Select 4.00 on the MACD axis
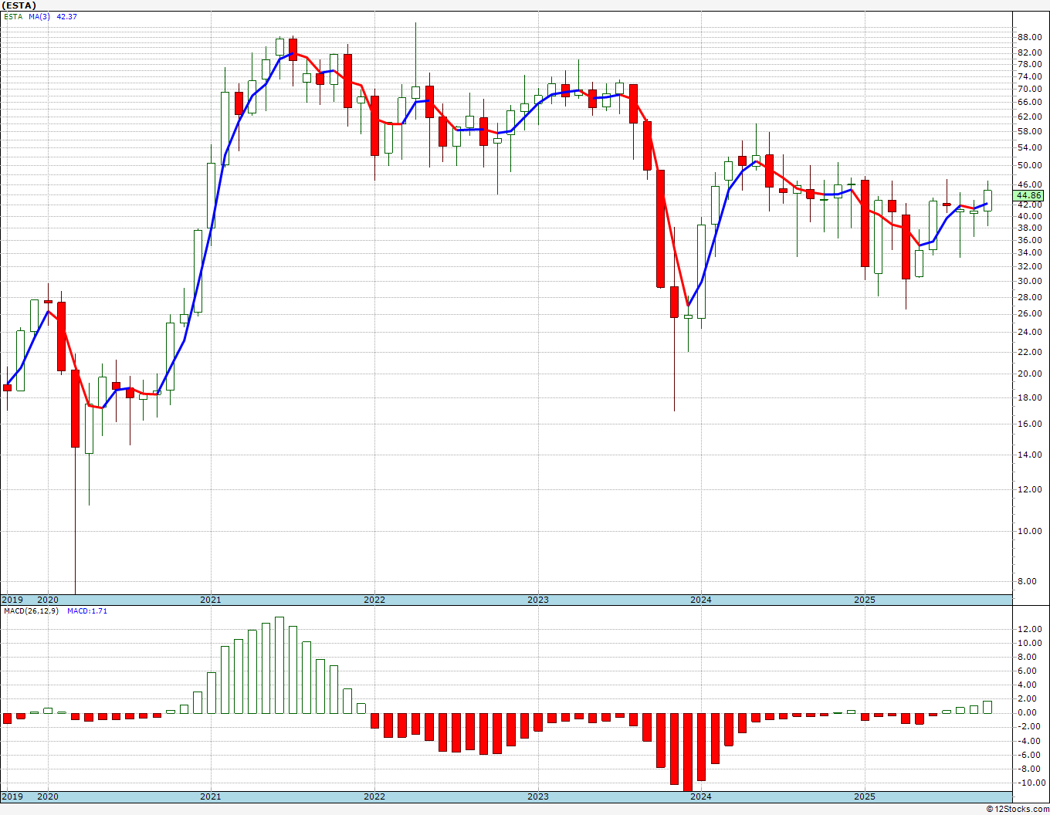This screenshot has height=815, width=1050. [1027, 685]
